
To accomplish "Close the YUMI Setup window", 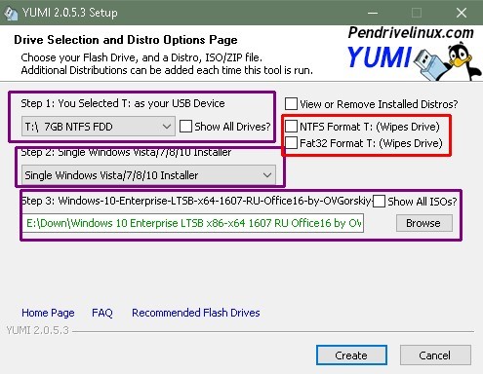I will tap(462, 13).
